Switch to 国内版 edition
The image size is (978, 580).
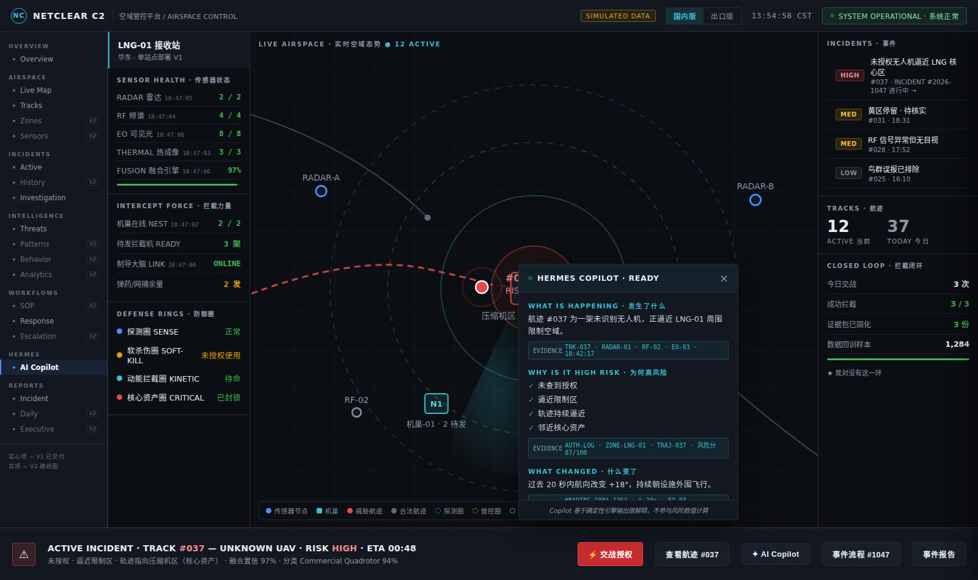click(685, 16)
